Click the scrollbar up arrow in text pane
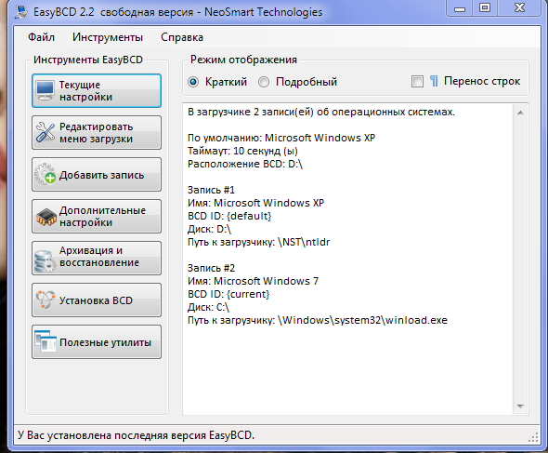This screenshot has height=453, width=548. [520, 113]
